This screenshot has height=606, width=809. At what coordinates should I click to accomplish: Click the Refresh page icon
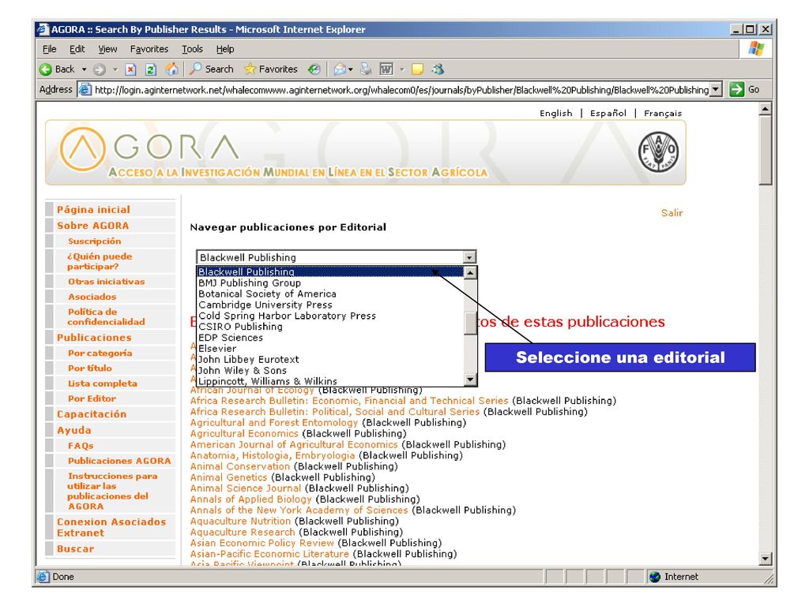tap(151, 69)
